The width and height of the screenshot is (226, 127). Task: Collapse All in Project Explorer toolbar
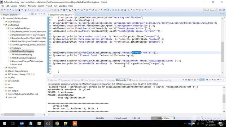(x=30, y=14)
